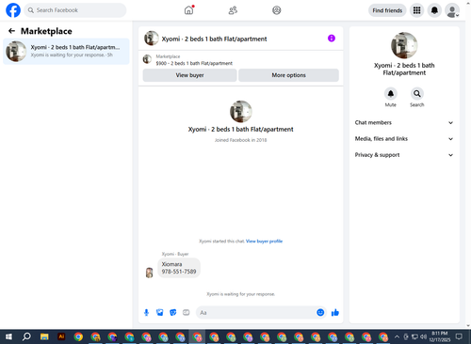Open the Notifications bell in top bar

tap(434, 10)
